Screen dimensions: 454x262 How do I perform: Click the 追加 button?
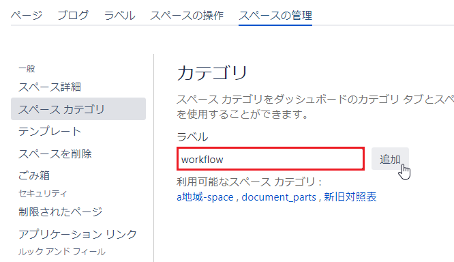pos(390,159)
